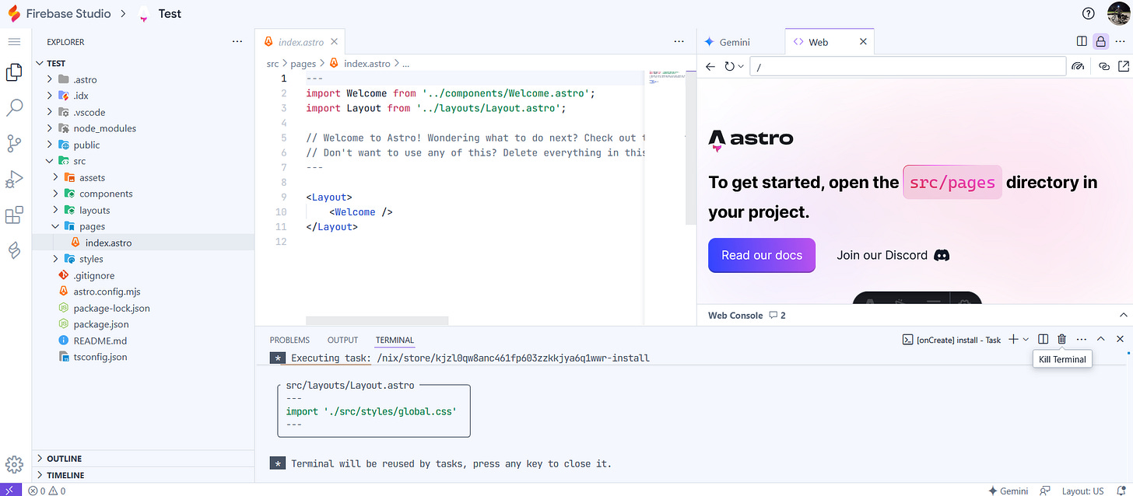Image resolution: width=1133 pixels, height=496 pixels.
Task: Click the remote connection status bar icon
Action: point(11,491)
